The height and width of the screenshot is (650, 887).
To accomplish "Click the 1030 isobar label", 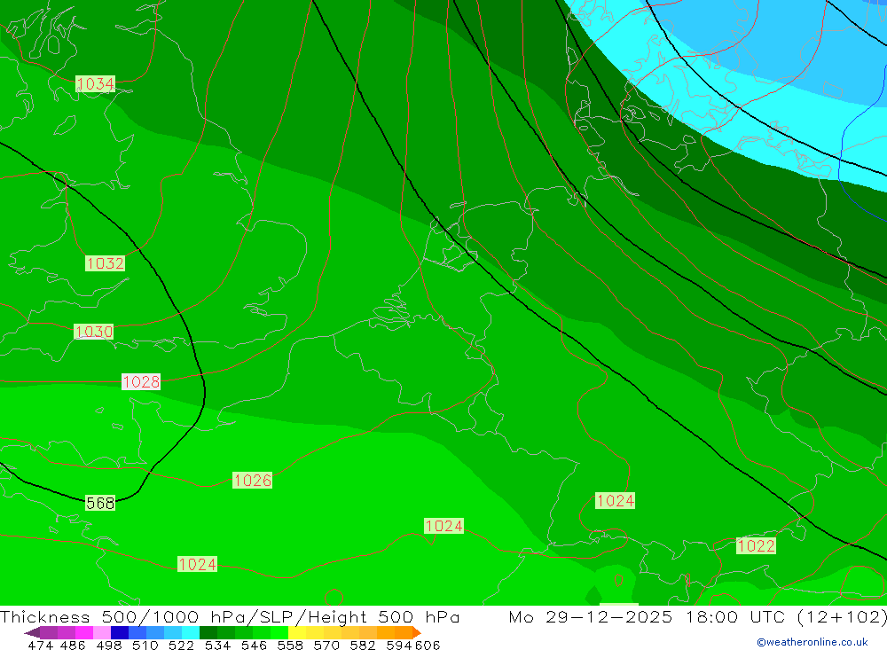I will (94, 332).
